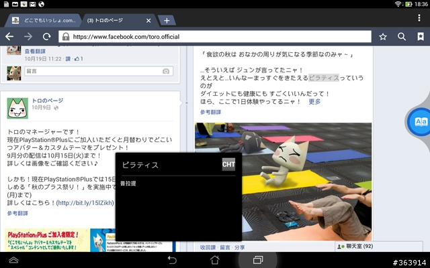Open the bit.ly/15lZikh link
The width and height of the screenshot is (430, 268).
85,203
